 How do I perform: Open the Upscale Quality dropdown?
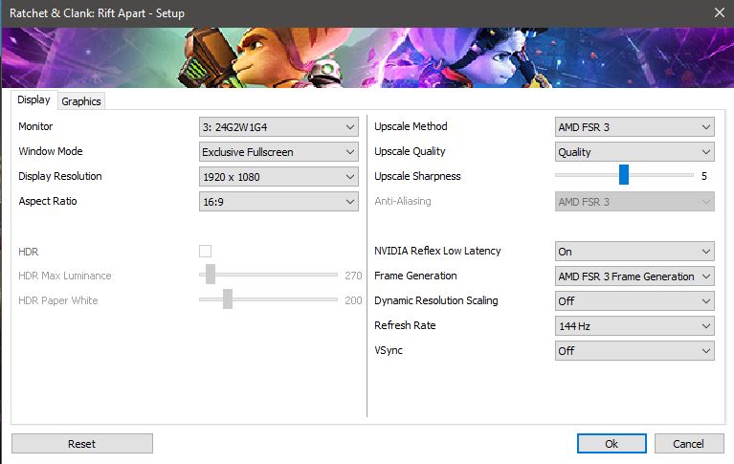[634, 152]
